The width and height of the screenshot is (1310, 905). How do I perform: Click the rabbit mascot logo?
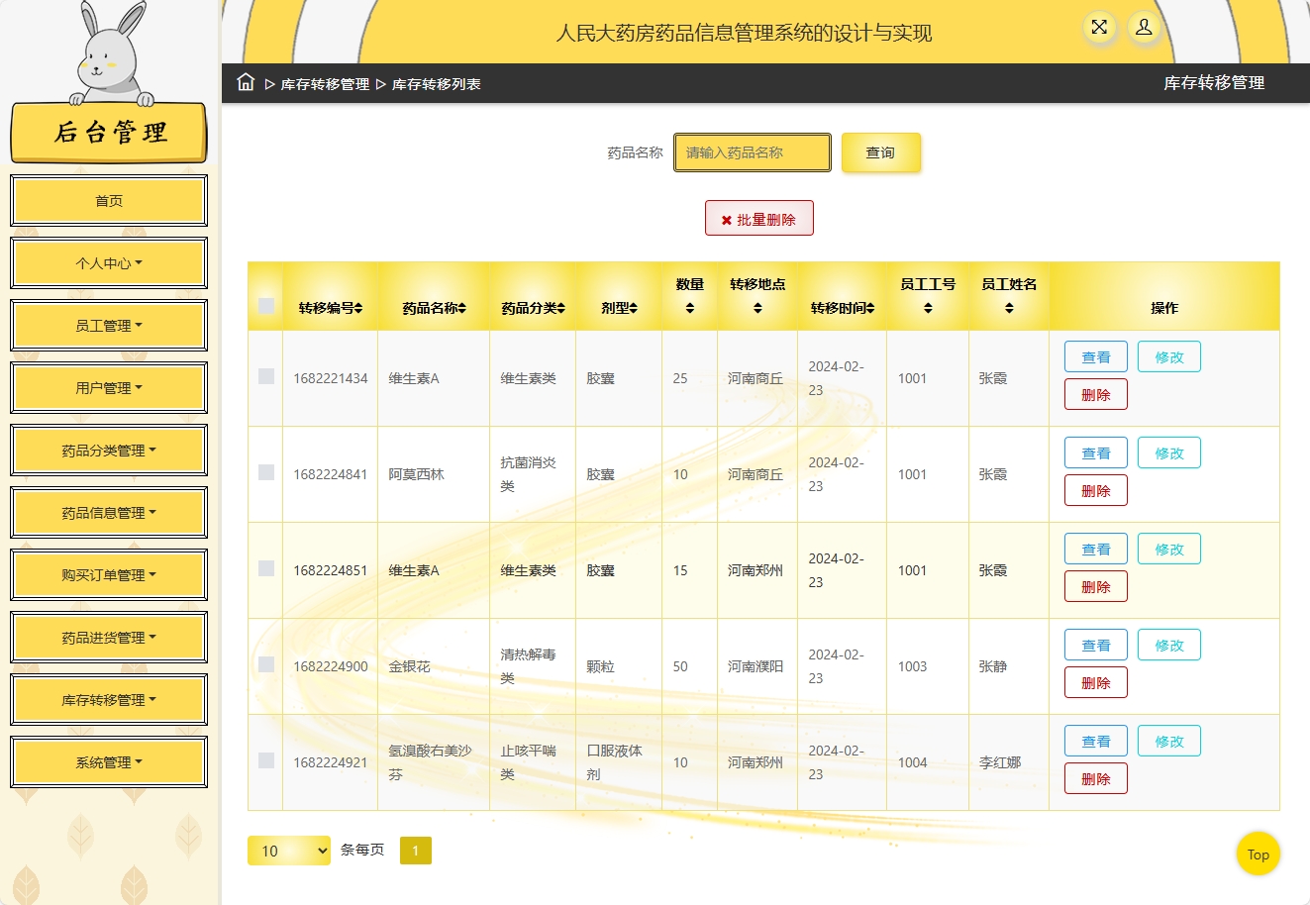(109, 54)
